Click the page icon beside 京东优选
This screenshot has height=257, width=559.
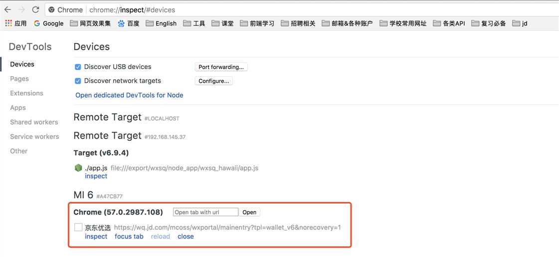78,227
